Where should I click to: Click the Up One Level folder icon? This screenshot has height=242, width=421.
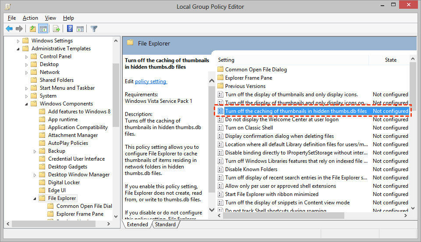click(x=33, y=29)
